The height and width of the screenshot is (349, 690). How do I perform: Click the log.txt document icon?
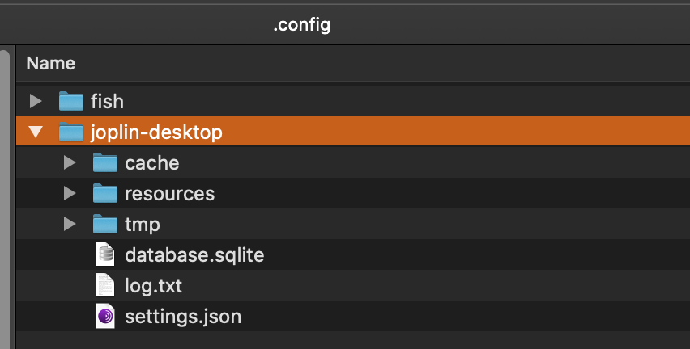tap(105, 285)
